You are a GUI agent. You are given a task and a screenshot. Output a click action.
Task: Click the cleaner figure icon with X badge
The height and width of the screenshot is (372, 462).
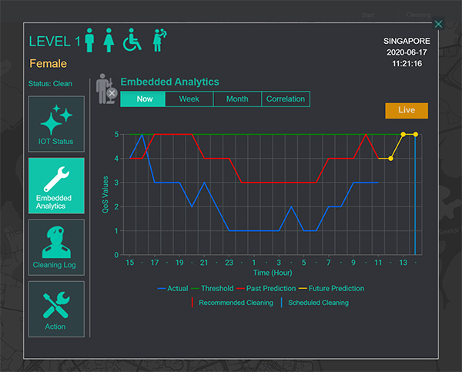click(104, 89)
